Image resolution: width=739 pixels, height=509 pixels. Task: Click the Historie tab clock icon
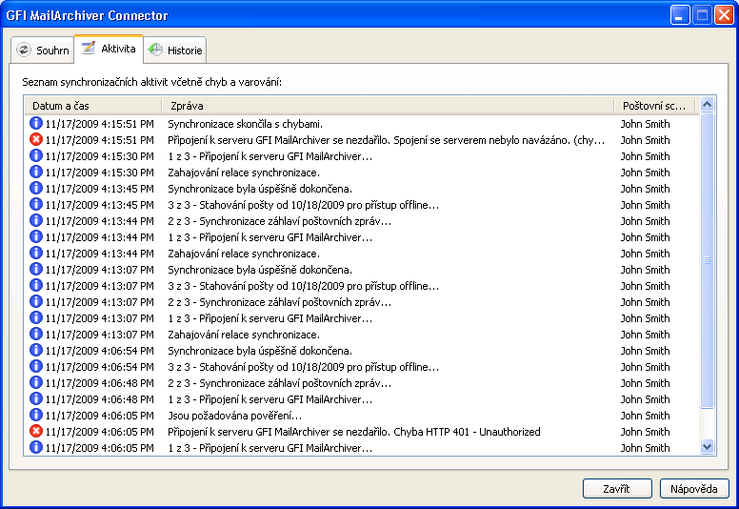(x=155, y=50)
